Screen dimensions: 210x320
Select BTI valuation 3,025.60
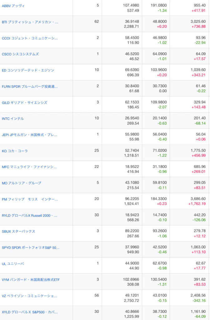coord(198,22)
